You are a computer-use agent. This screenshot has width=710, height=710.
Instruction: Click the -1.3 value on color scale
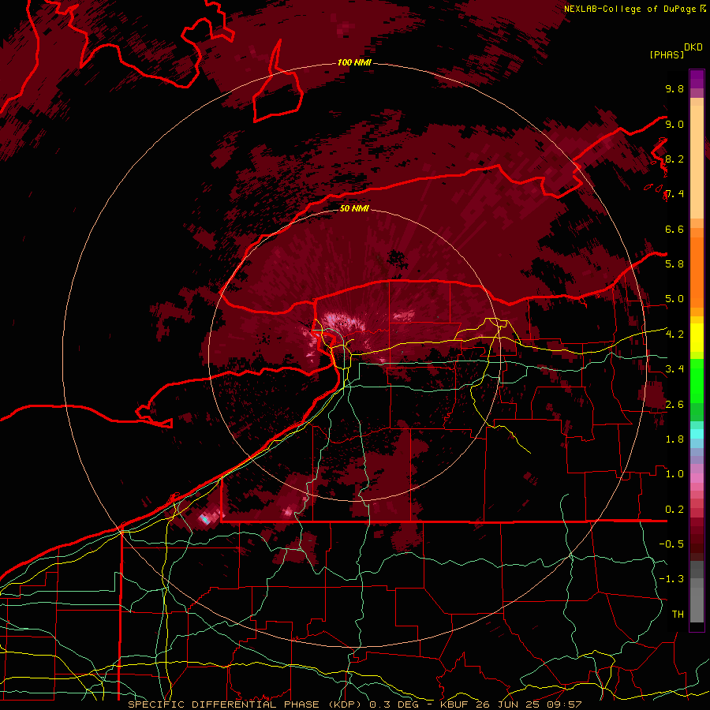[x=671, y=579]
